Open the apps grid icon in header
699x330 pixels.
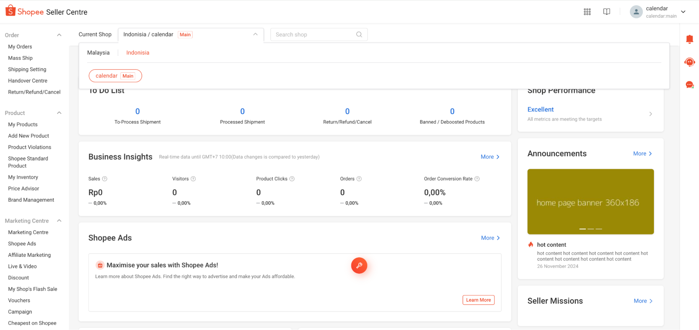point(587,12)
